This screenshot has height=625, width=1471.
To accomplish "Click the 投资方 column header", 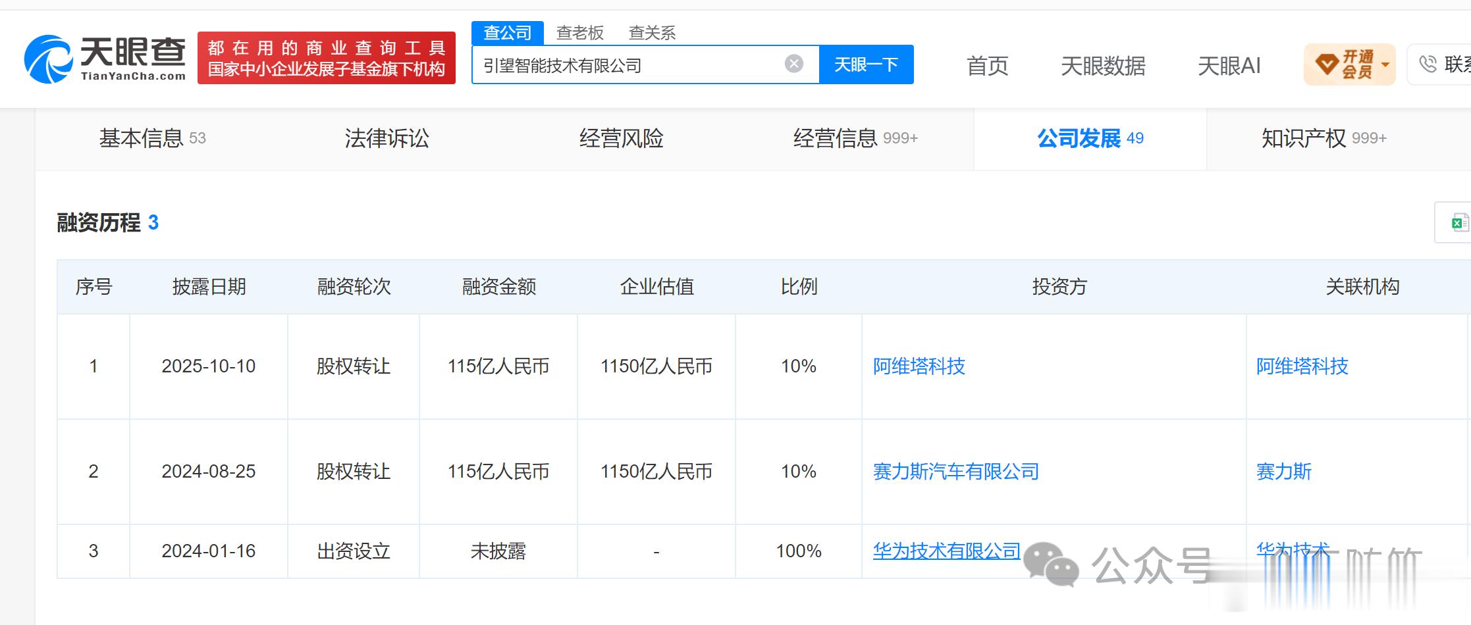I will click(x=1059, y=286).
